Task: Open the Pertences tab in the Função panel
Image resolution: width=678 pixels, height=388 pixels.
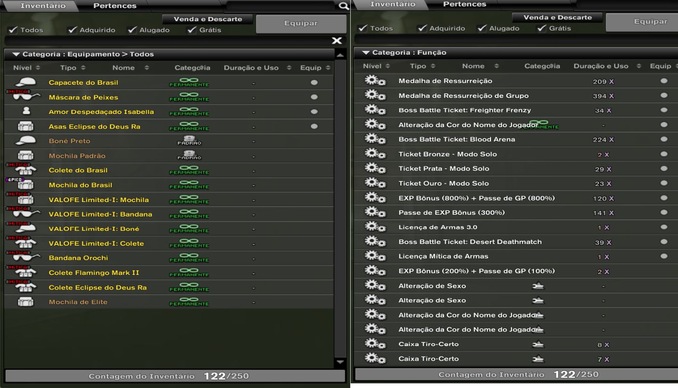Action: [x=465, y=4]
